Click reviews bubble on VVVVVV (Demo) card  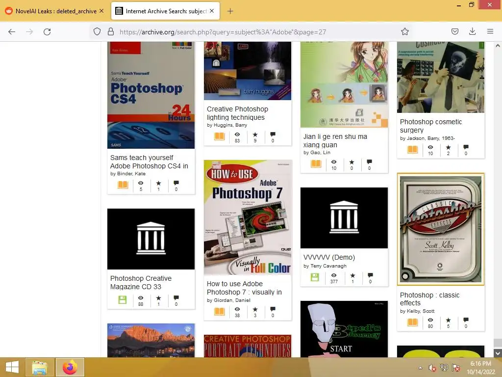[x=371, y=275]
